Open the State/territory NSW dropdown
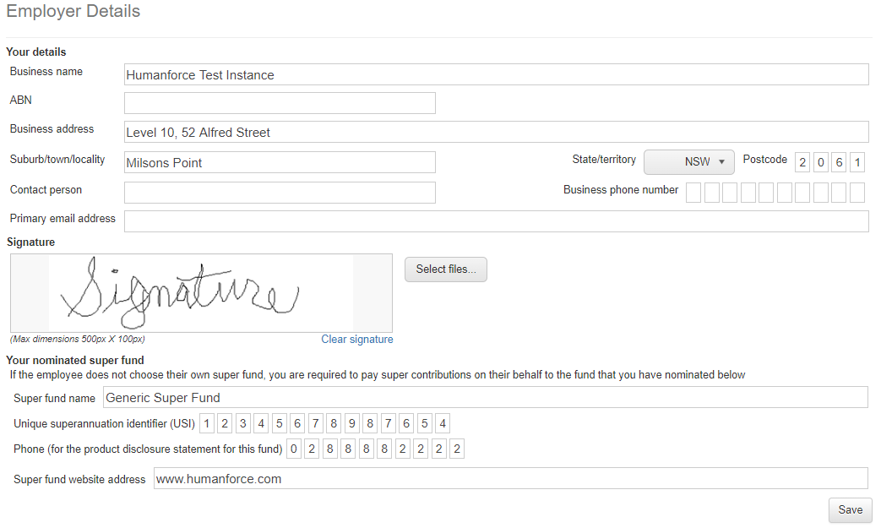Viewport: 881px width, 528px height. point(688,161)
